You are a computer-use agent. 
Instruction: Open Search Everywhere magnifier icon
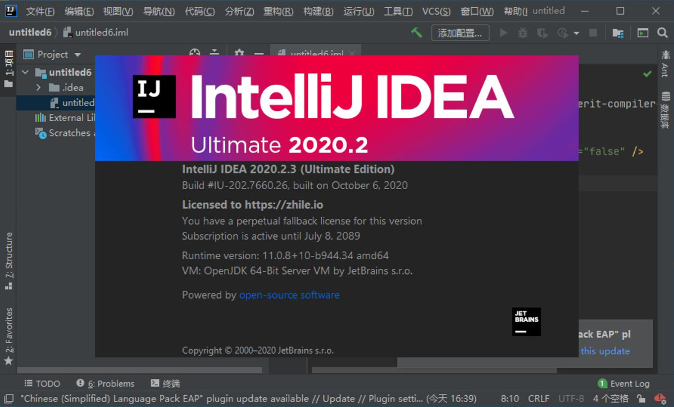click(662, 33)
